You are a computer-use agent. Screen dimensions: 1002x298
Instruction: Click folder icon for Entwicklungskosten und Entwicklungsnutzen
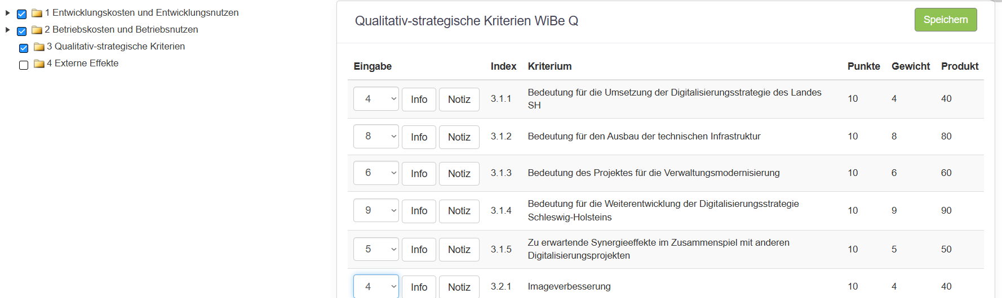[37, 13]
